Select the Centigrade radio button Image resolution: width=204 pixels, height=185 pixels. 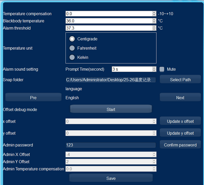tap(72, 39)
